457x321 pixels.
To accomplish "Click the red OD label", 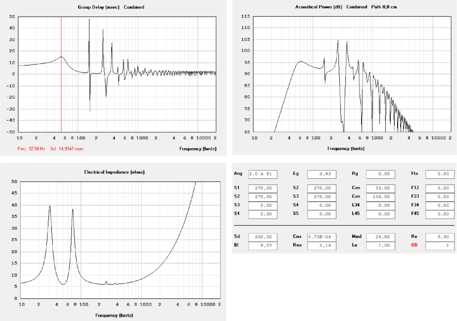I will (414, 245).
